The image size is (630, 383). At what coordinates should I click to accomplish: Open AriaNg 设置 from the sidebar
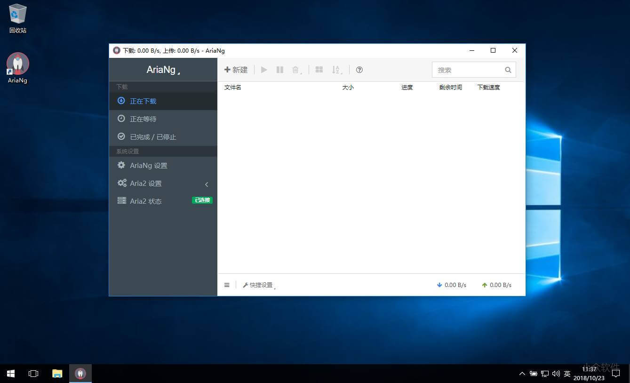pos(148,165)
